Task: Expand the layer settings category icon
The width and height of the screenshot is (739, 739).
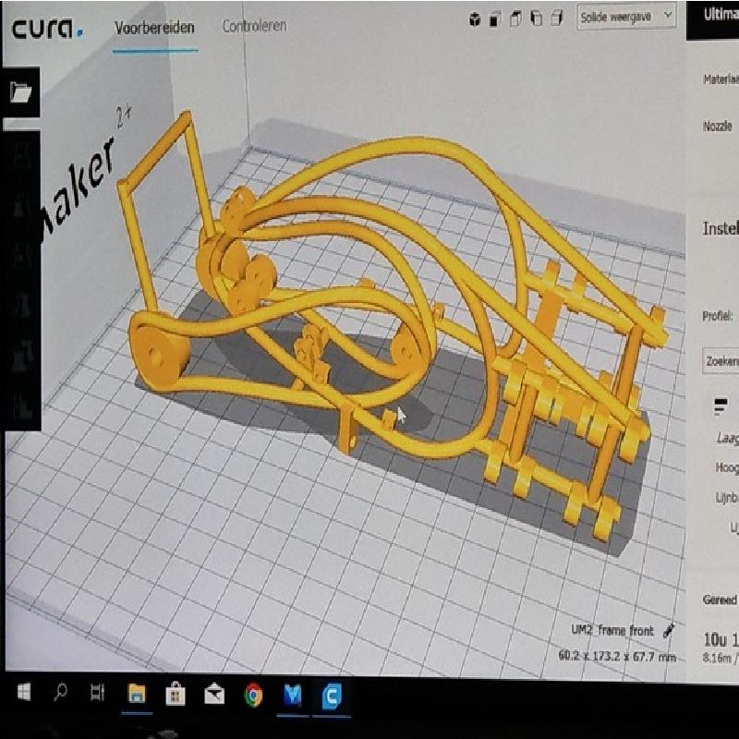Action: pos(720,406)
